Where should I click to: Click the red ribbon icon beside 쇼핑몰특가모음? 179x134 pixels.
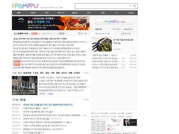15,33
